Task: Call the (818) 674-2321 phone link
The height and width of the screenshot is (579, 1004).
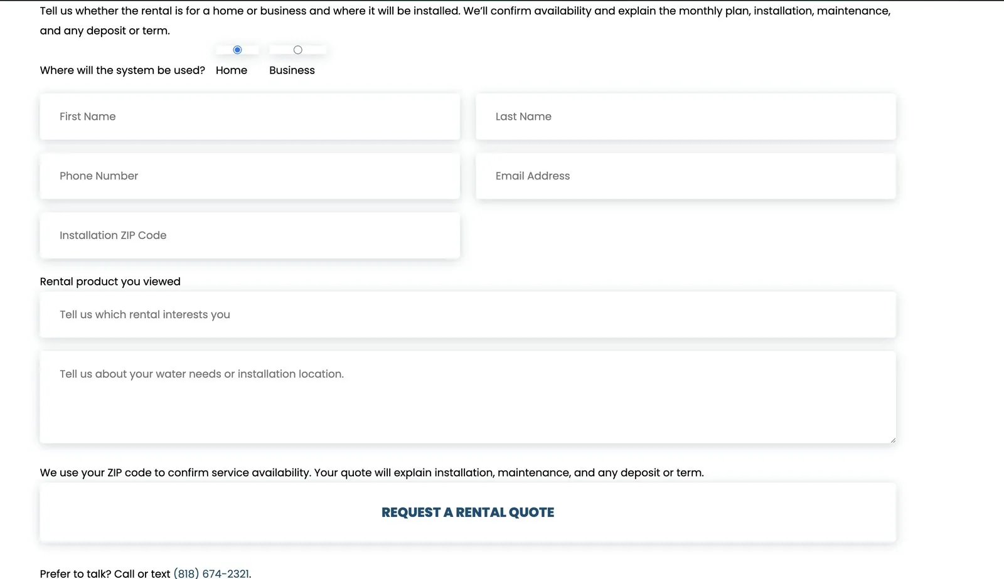Action: click(x=211, y=573)
